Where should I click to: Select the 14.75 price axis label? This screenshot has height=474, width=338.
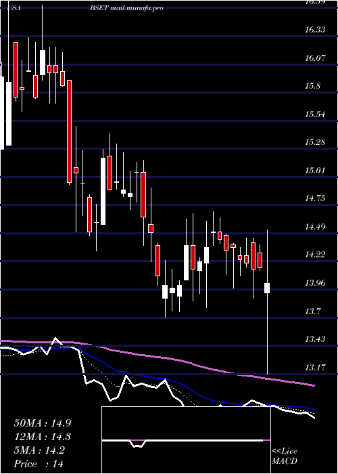point(315,198)
